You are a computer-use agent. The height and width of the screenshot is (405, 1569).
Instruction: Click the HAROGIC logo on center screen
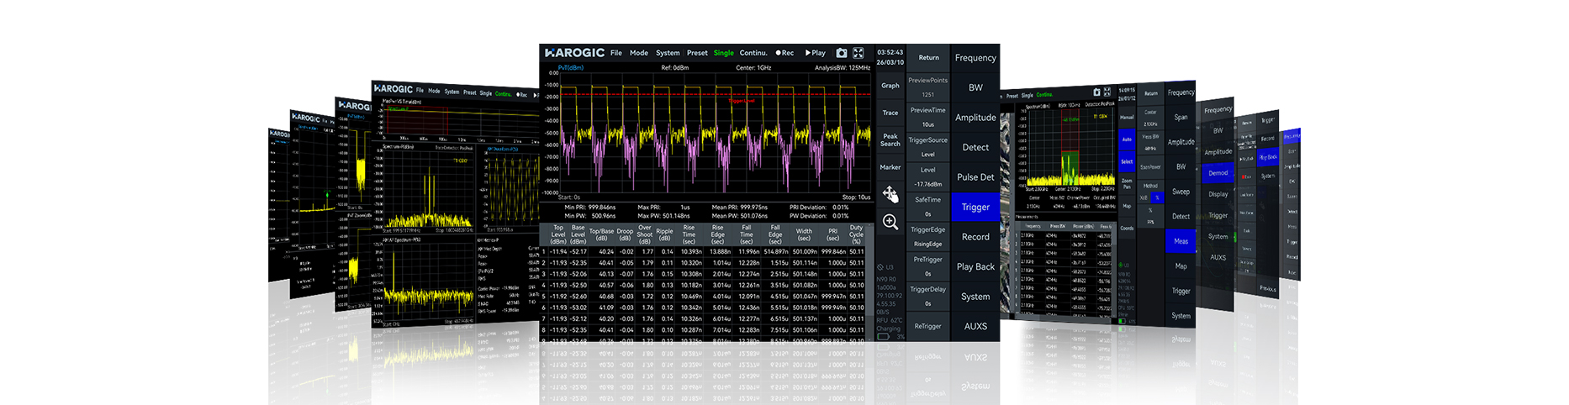(574, 53)
